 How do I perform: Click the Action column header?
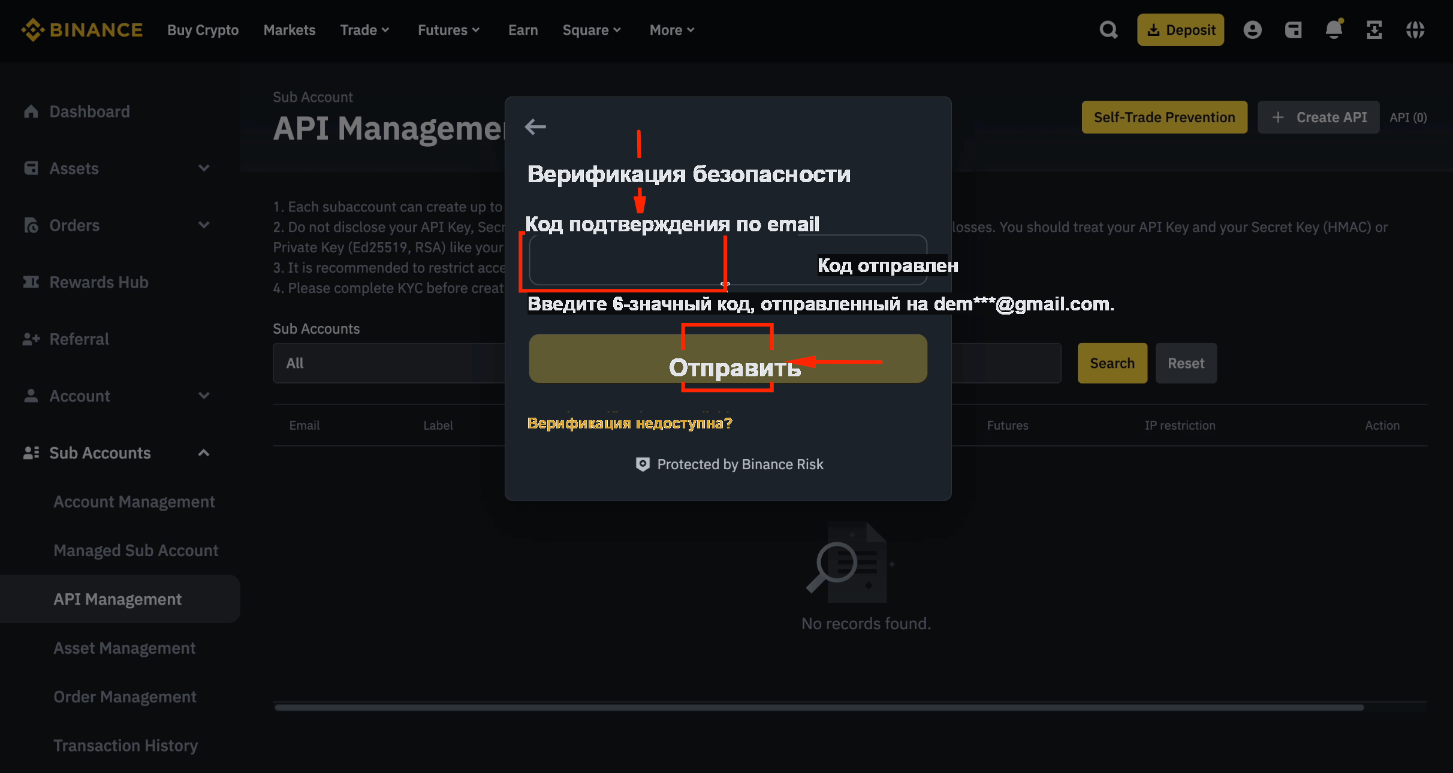[1382, 425]
